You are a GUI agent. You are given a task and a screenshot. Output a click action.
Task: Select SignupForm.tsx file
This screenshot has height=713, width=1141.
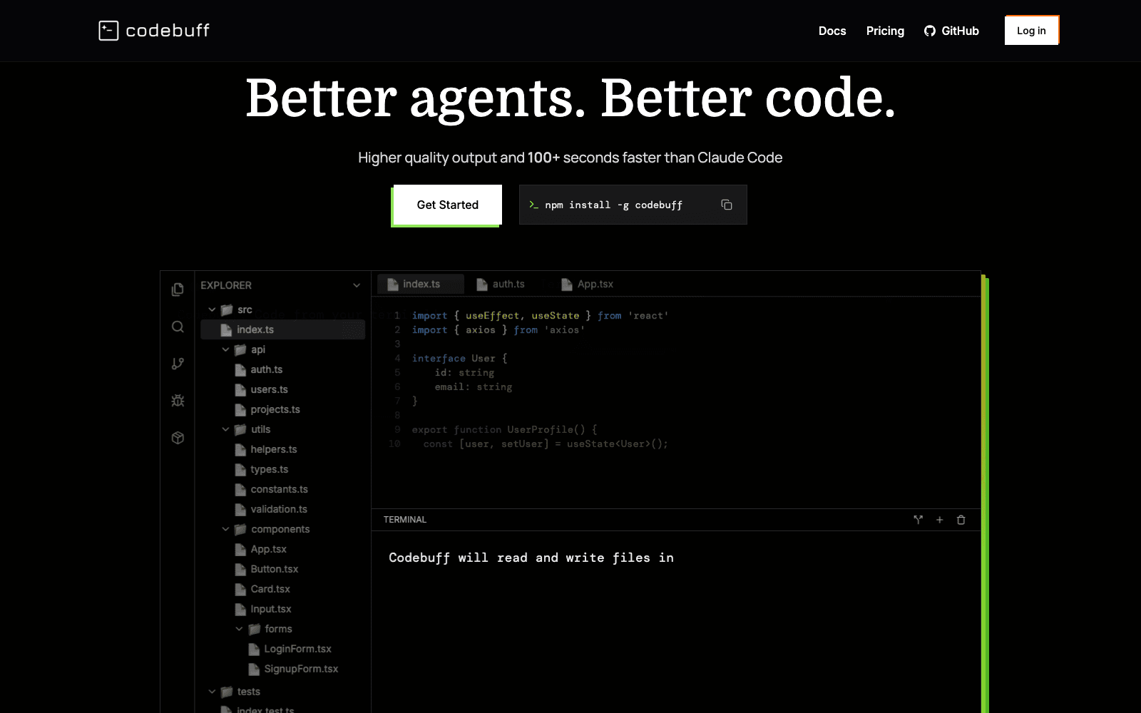tap(301, 669)
